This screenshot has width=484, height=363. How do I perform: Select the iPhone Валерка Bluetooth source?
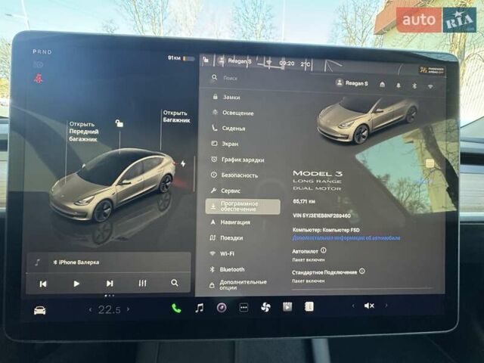point(76,262)
